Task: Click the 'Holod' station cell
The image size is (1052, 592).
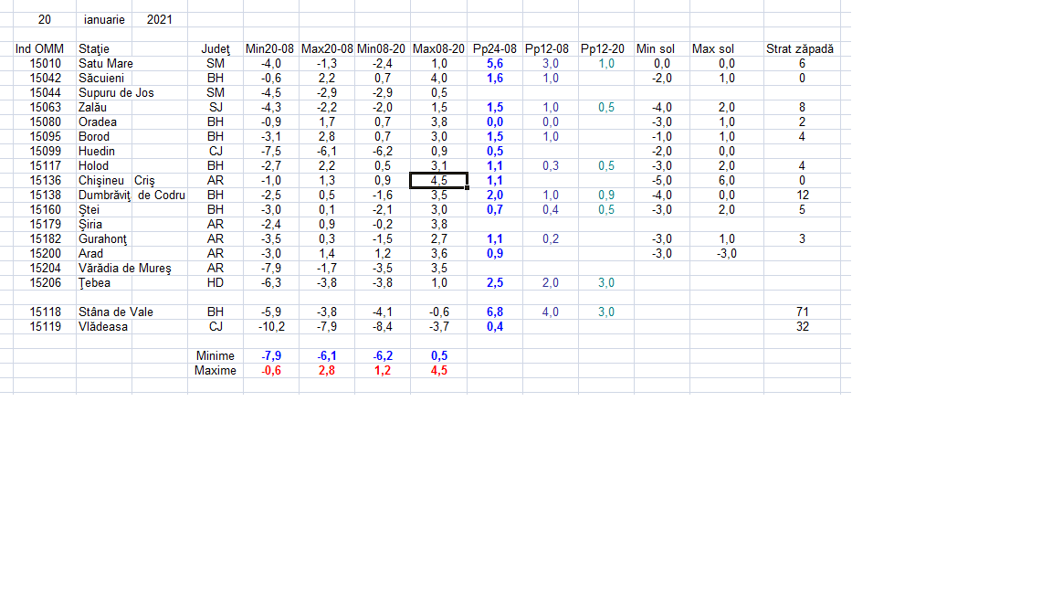Action: 104,165
